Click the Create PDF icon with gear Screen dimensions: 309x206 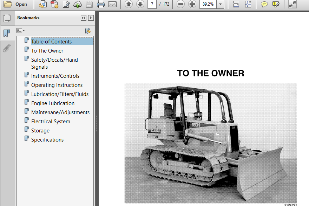pos(54,4)
